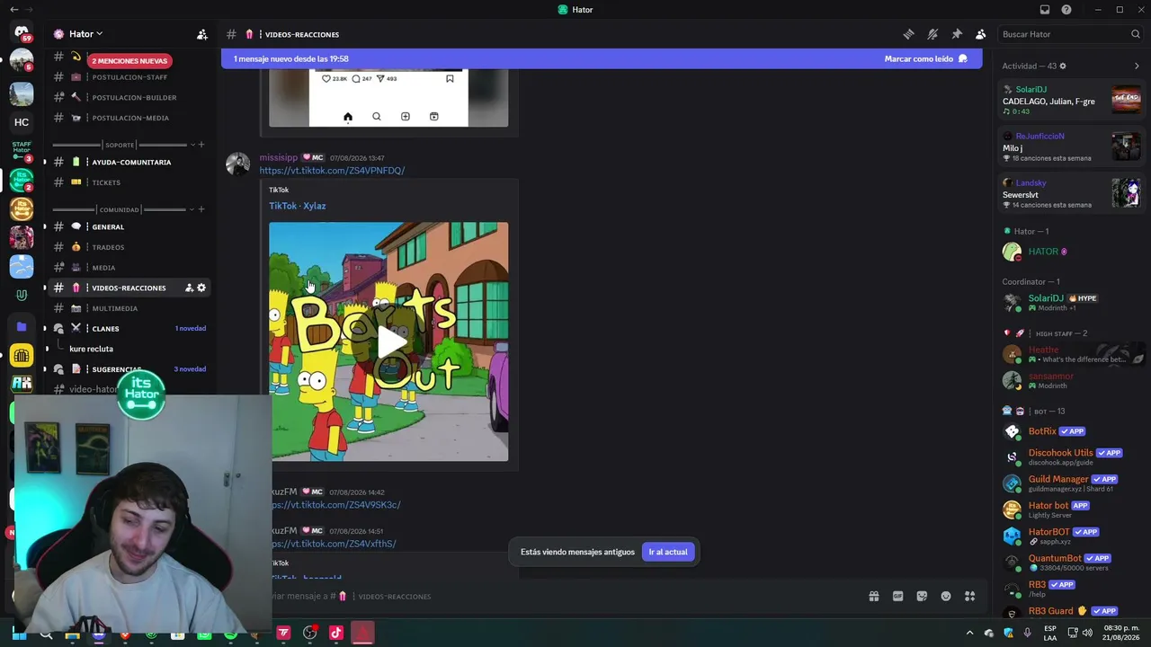Open ReJunficcioN activity card
The image size is (1151, 647).
click(1072, 146)
